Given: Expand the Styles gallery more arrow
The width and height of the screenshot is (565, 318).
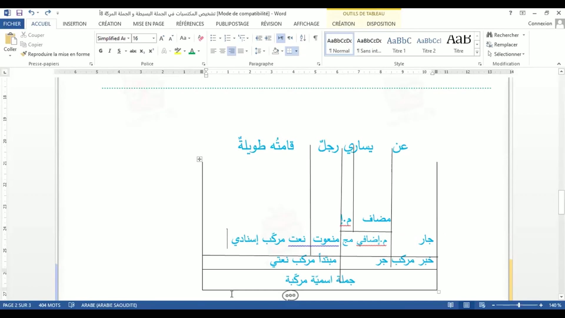Looking at the screenshot, I should (x=477, y=53).
